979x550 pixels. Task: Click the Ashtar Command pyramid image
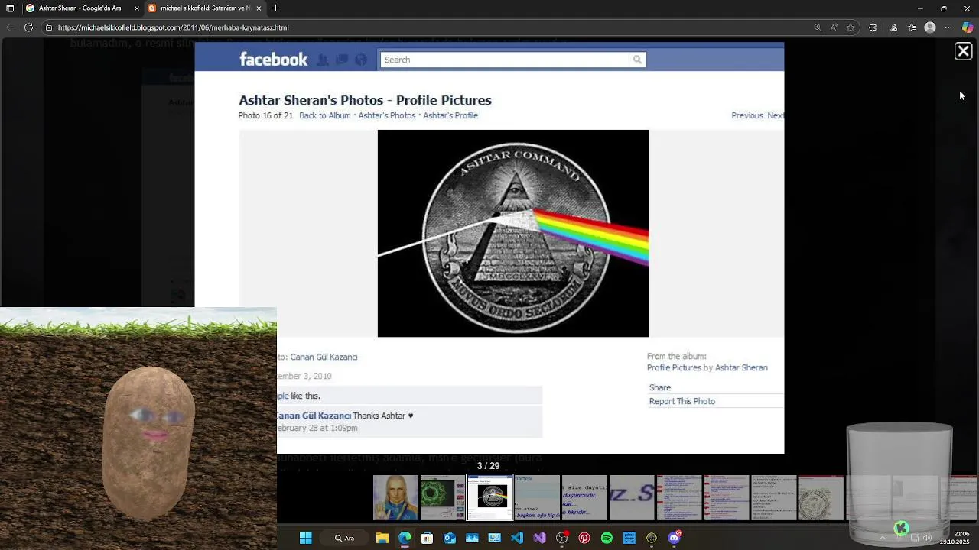pyautogui.click(x=512, y=233)
